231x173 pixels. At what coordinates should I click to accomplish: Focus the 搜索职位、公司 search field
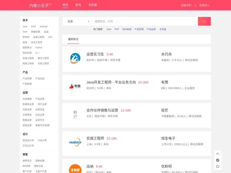click(x=145, y=21)
